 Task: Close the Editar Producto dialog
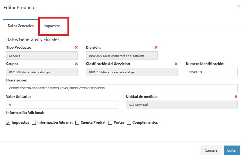click(x=239, y=6)
